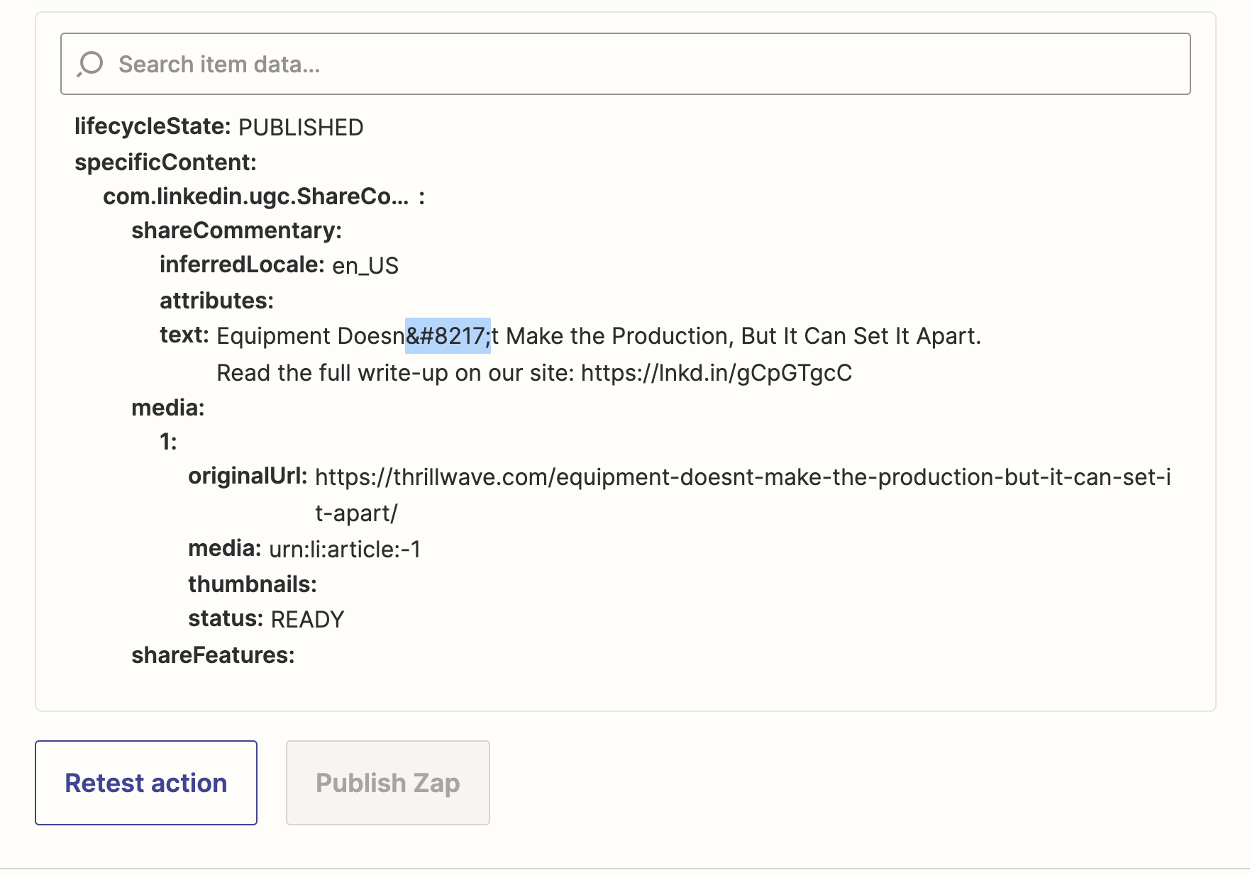Screen dimensions: 1250x875
Task: Click the specificContent key
Action: [165, 162]
